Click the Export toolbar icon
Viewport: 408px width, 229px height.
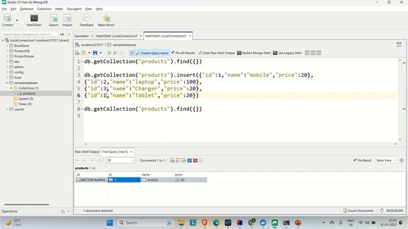(54, 20)
